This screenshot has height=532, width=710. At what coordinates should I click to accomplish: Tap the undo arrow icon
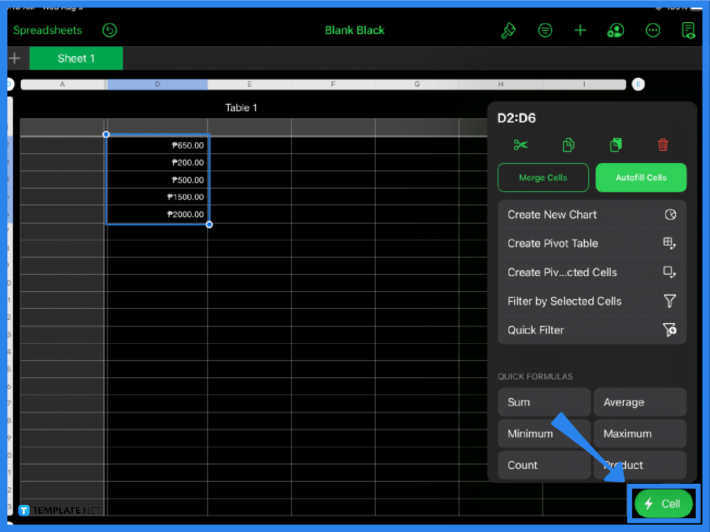coord(109,31)
